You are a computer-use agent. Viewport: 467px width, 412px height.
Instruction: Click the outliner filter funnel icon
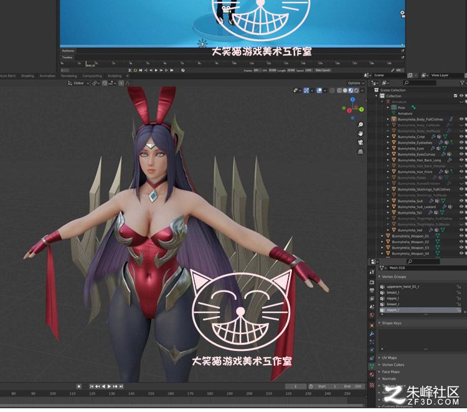462,83
